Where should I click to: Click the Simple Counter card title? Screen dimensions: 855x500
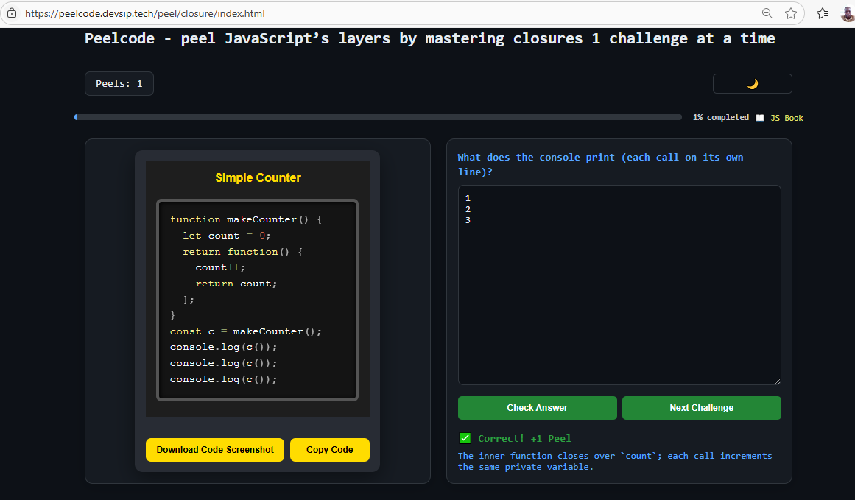(258, 177)
